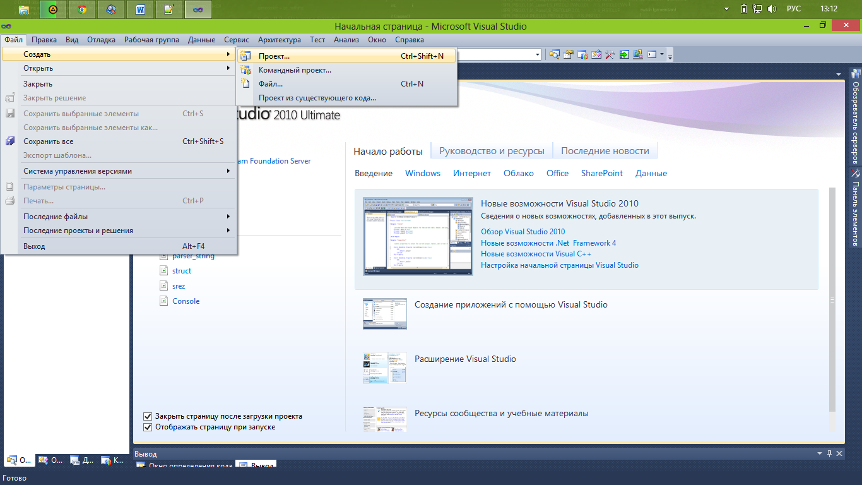Open the Архитектура menu
862x485 pixels.
[280, 39]
